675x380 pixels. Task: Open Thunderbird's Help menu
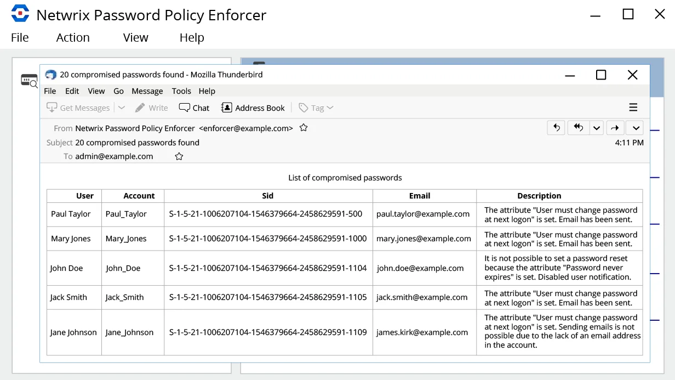tap(207, 91)
